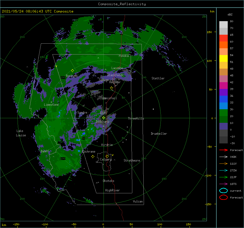Click the yellow diamond marker above Calgary label

pos(107,156)
